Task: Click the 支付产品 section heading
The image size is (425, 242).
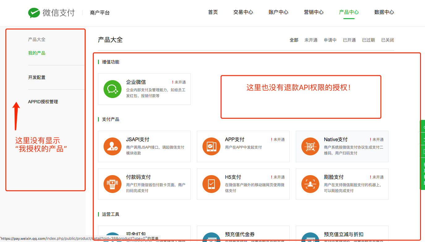Action: point(111,119)
